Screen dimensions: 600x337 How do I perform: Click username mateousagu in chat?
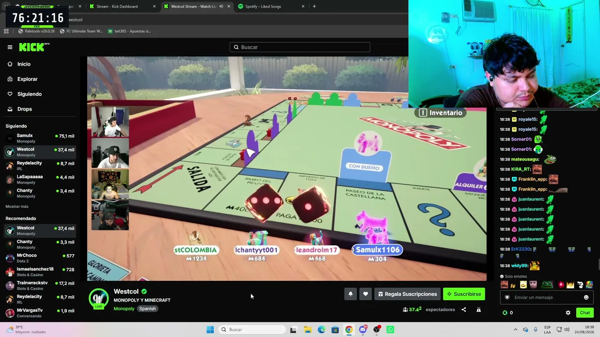pyautogui.click(x=525, y=160)
